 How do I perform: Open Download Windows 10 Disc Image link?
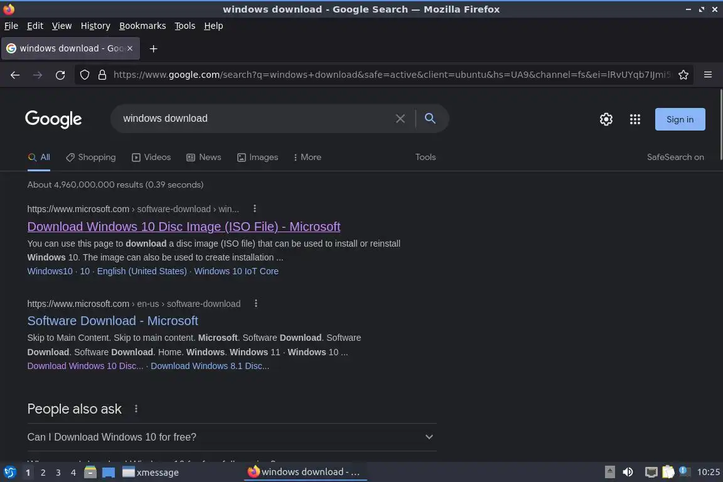click(184, 227)
